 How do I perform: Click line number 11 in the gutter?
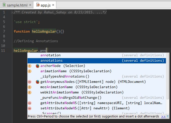3,51
